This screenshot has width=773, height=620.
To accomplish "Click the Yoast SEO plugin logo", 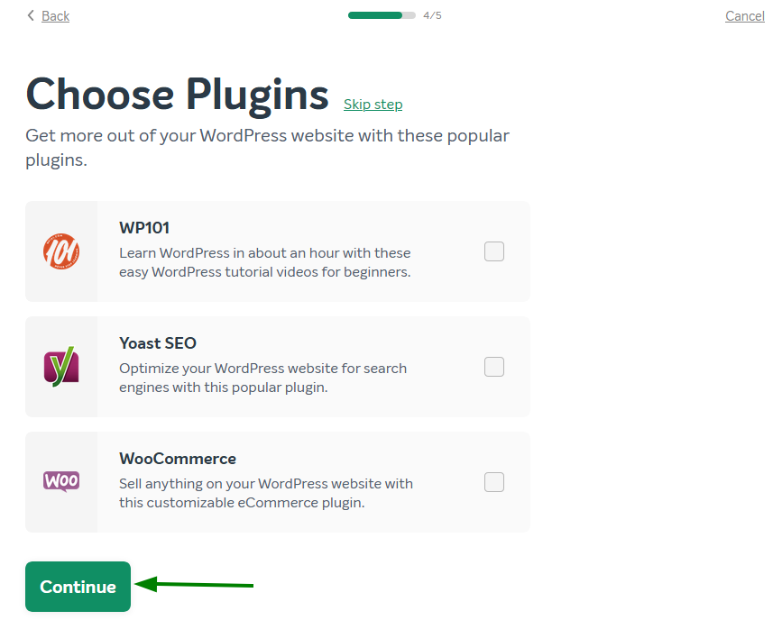I will pos(61,367).
